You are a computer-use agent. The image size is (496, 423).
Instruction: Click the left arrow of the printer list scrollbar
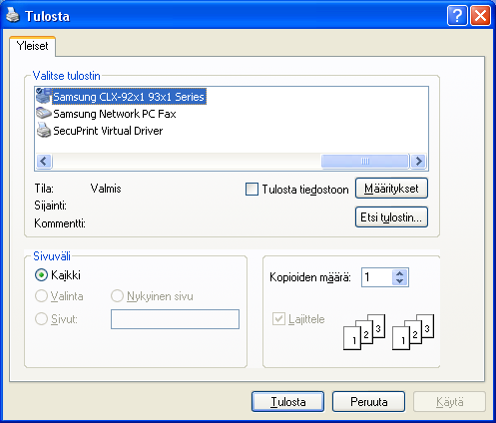(44, 162)
